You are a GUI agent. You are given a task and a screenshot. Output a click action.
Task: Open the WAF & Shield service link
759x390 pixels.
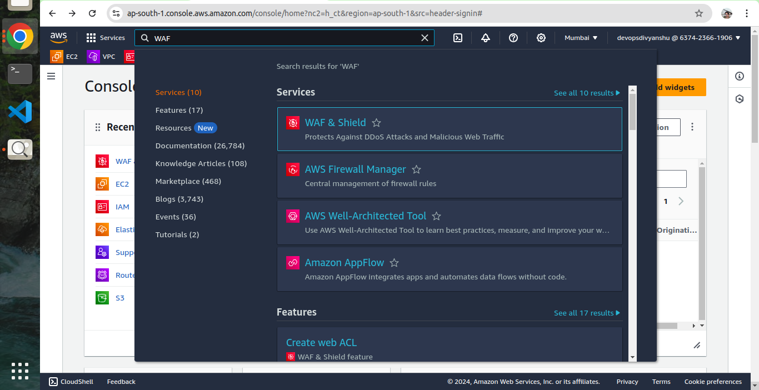335,123
